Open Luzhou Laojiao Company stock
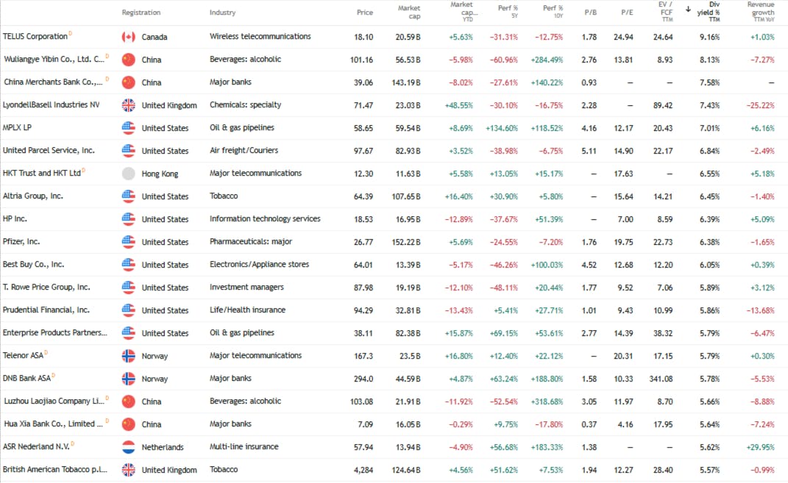Image resolution: width=788 pixels, height=483 pixels. coord(54,401)
